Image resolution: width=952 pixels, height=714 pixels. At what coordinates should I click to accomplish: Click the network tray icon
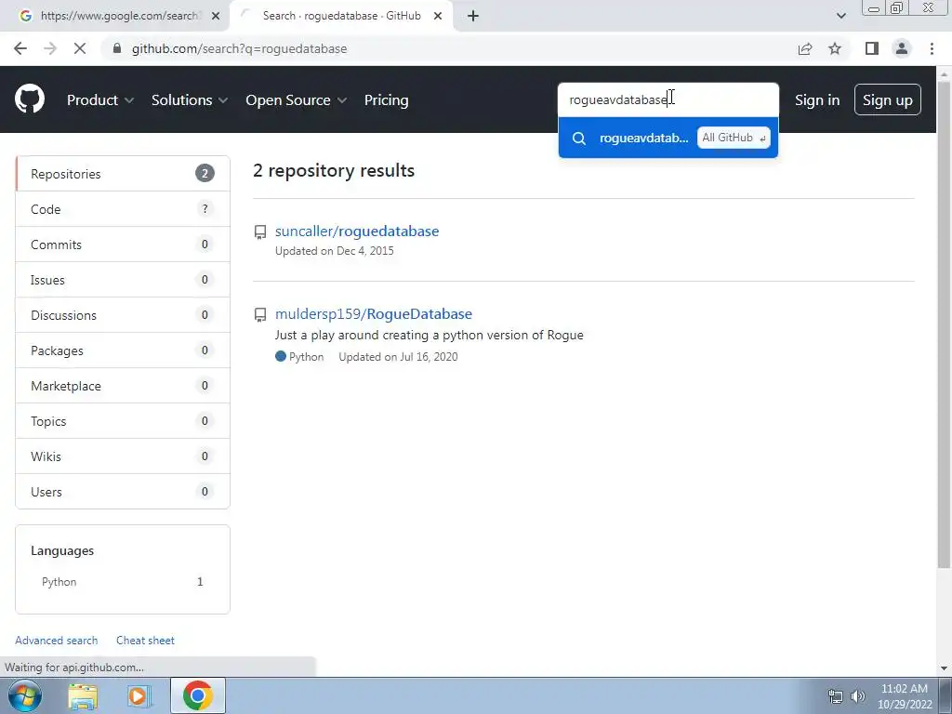pos(836,696)
